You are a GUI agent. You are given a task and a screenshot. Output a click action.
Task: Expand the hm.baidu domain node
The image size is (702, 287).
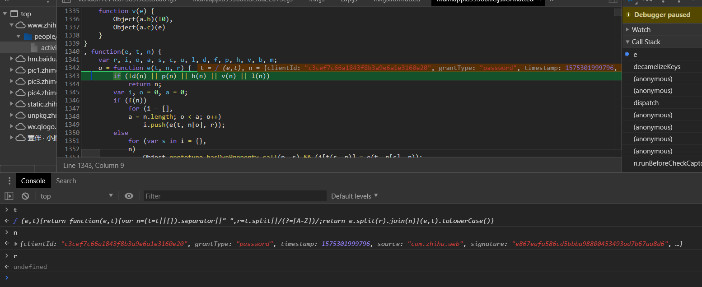pyautogui.click(x=12, y=59)
